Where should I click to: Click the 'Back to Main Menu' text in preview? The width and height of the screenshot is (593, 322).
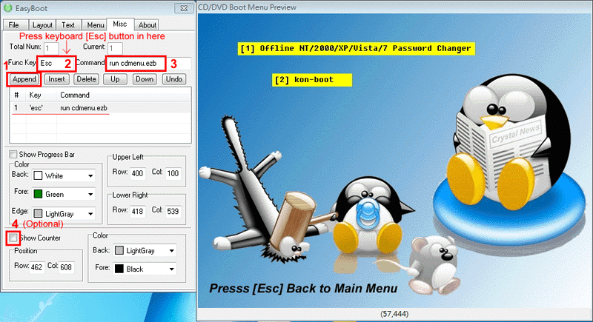click(342, 289)
